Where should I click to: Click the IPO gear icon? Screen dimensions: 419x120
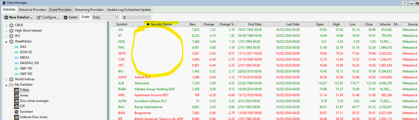coord(11,36)
